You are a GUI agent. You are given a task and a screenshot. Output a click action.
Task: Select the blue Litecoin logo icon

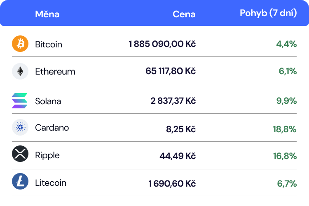tap(20, 181)
